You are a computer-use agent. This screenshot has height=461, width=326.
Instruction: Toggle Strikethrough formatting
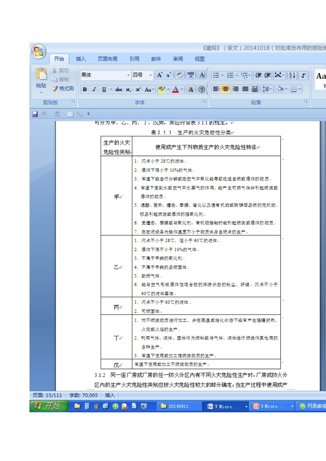coord(119,90)
